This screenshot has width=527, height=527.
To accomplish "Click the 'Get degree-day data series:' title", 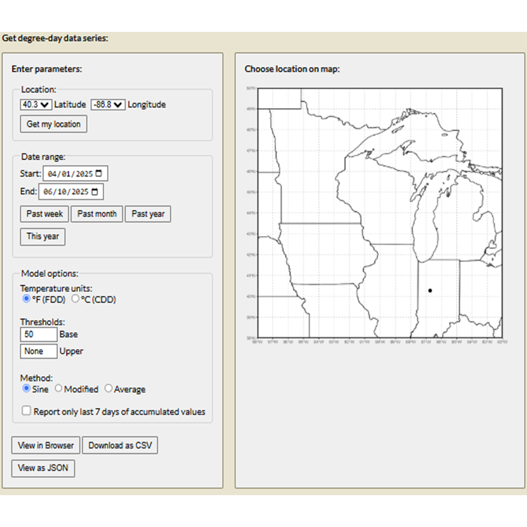I will tap(55, 38).
